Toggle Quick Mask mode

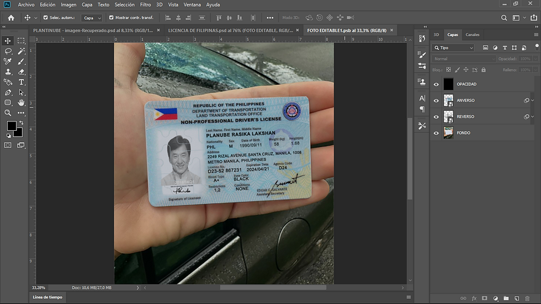click(x=8, y=145)
